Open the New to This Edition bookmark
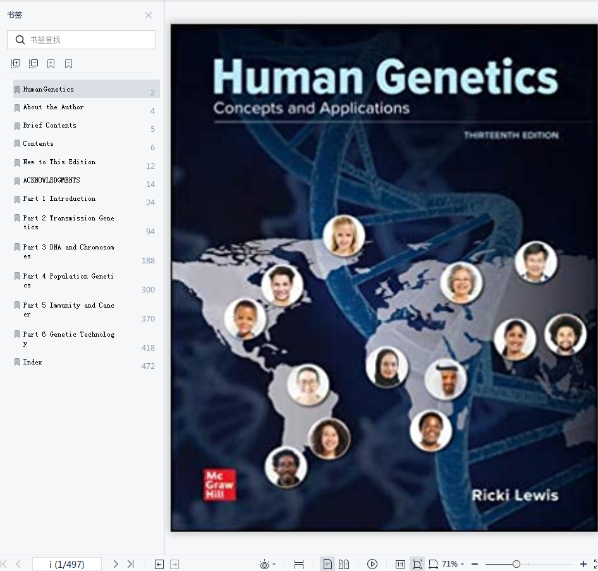This screenshot has height=571, width=598. pyautogui.click(x=86, y=162)
